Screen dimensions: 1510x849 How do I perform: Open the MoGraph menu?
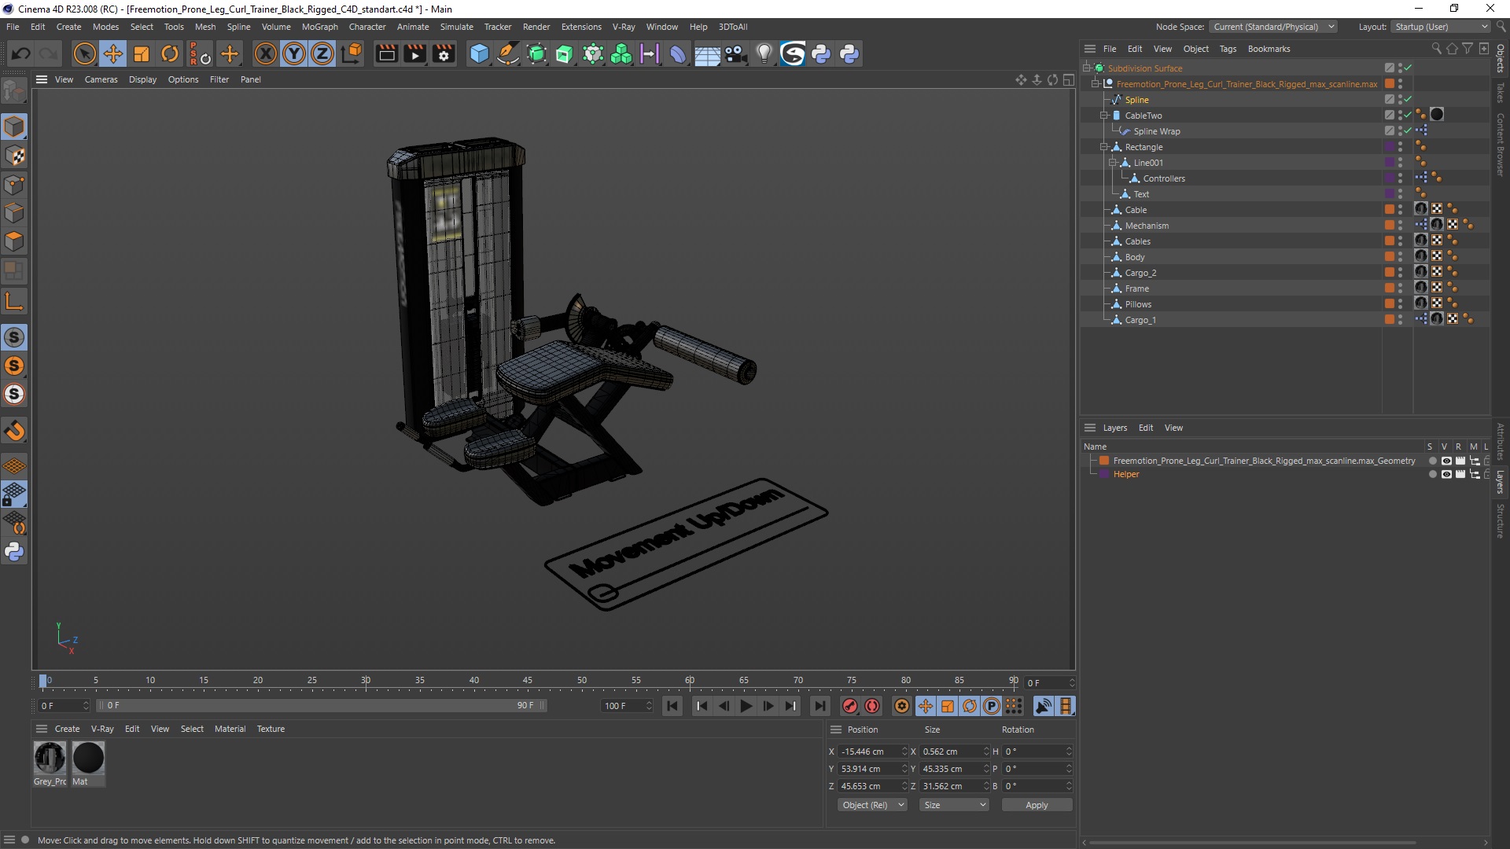pyautogui.click(x=319, y=27)
